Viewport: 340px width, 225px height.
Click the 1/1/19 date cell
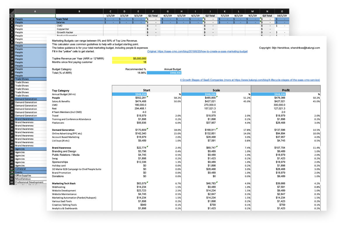pos(110,15)
